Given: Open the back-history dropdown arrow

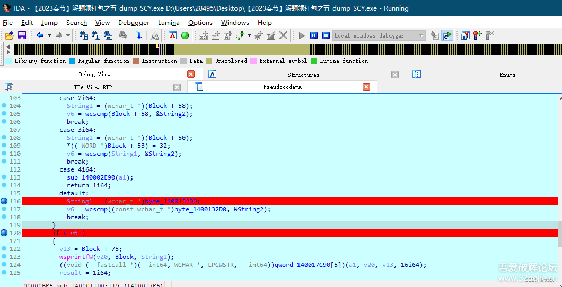Looking at the screenshot, I should click(x=49, y=35).
